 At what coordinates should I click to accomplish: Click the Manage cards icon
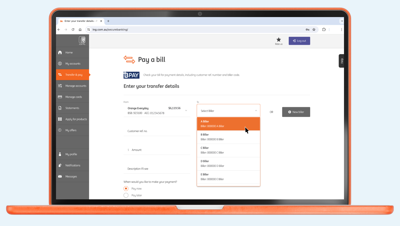pyautogui.click(x=60, y=97)
